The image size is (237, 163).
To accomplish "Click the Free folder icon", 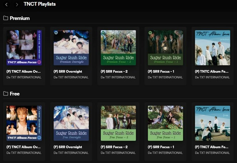I will pyautogui.click(x=6, y=94).
